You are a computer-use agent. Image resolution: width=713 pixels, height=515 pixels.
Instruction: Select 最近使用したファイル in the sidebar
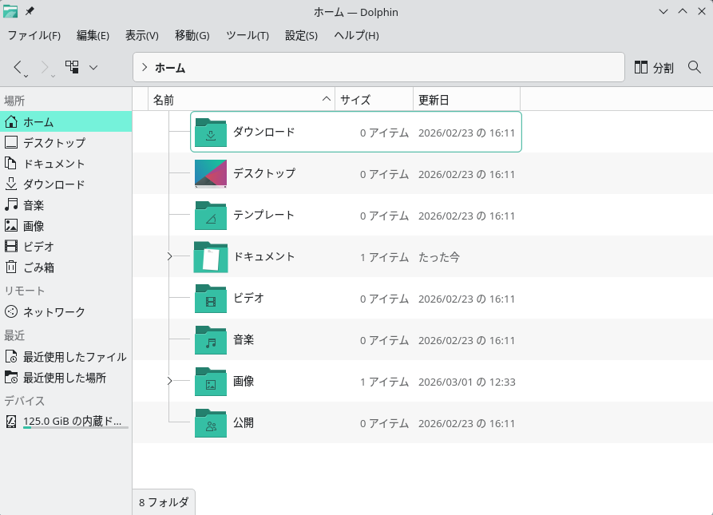tap(74, 357)
